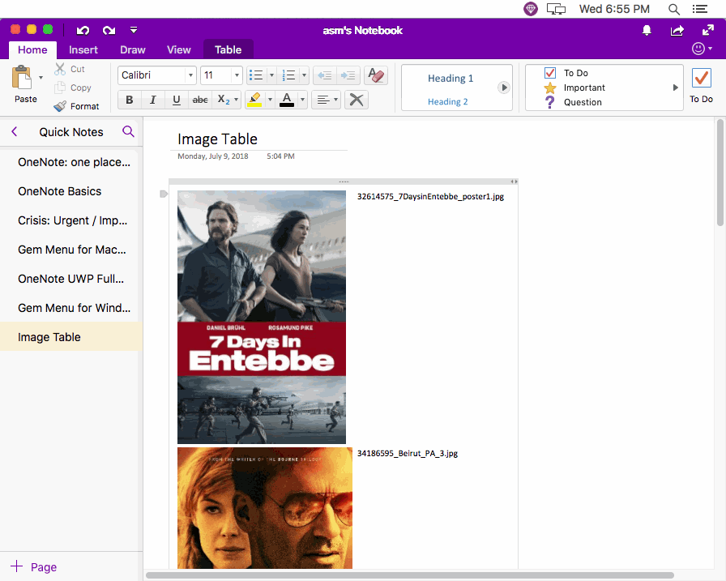Click the Delete X button in ribbon
Screen dimensions: 726x581
point(357,100)
